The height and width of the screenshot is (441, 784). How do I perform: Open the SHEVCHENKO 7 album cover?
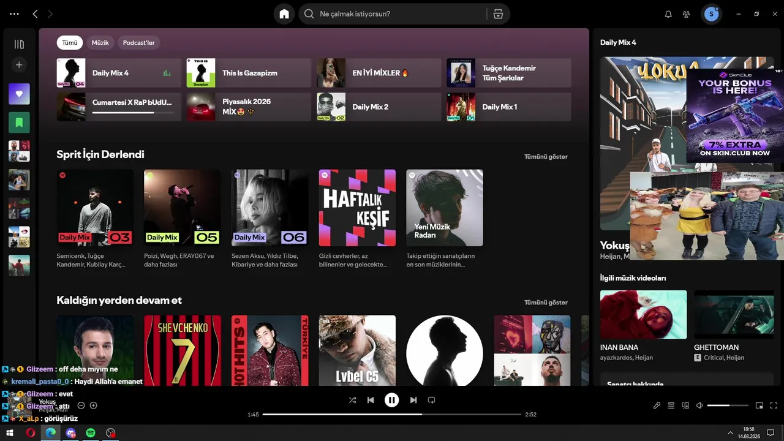tap(182, 350)
